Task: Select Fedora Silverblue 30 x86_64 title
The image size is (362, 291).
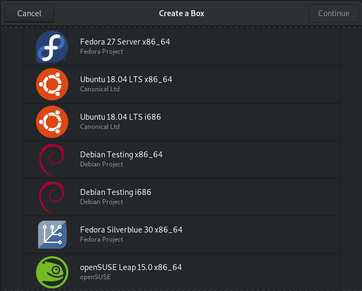Action: pyautogui.click(x=132, y=230)
